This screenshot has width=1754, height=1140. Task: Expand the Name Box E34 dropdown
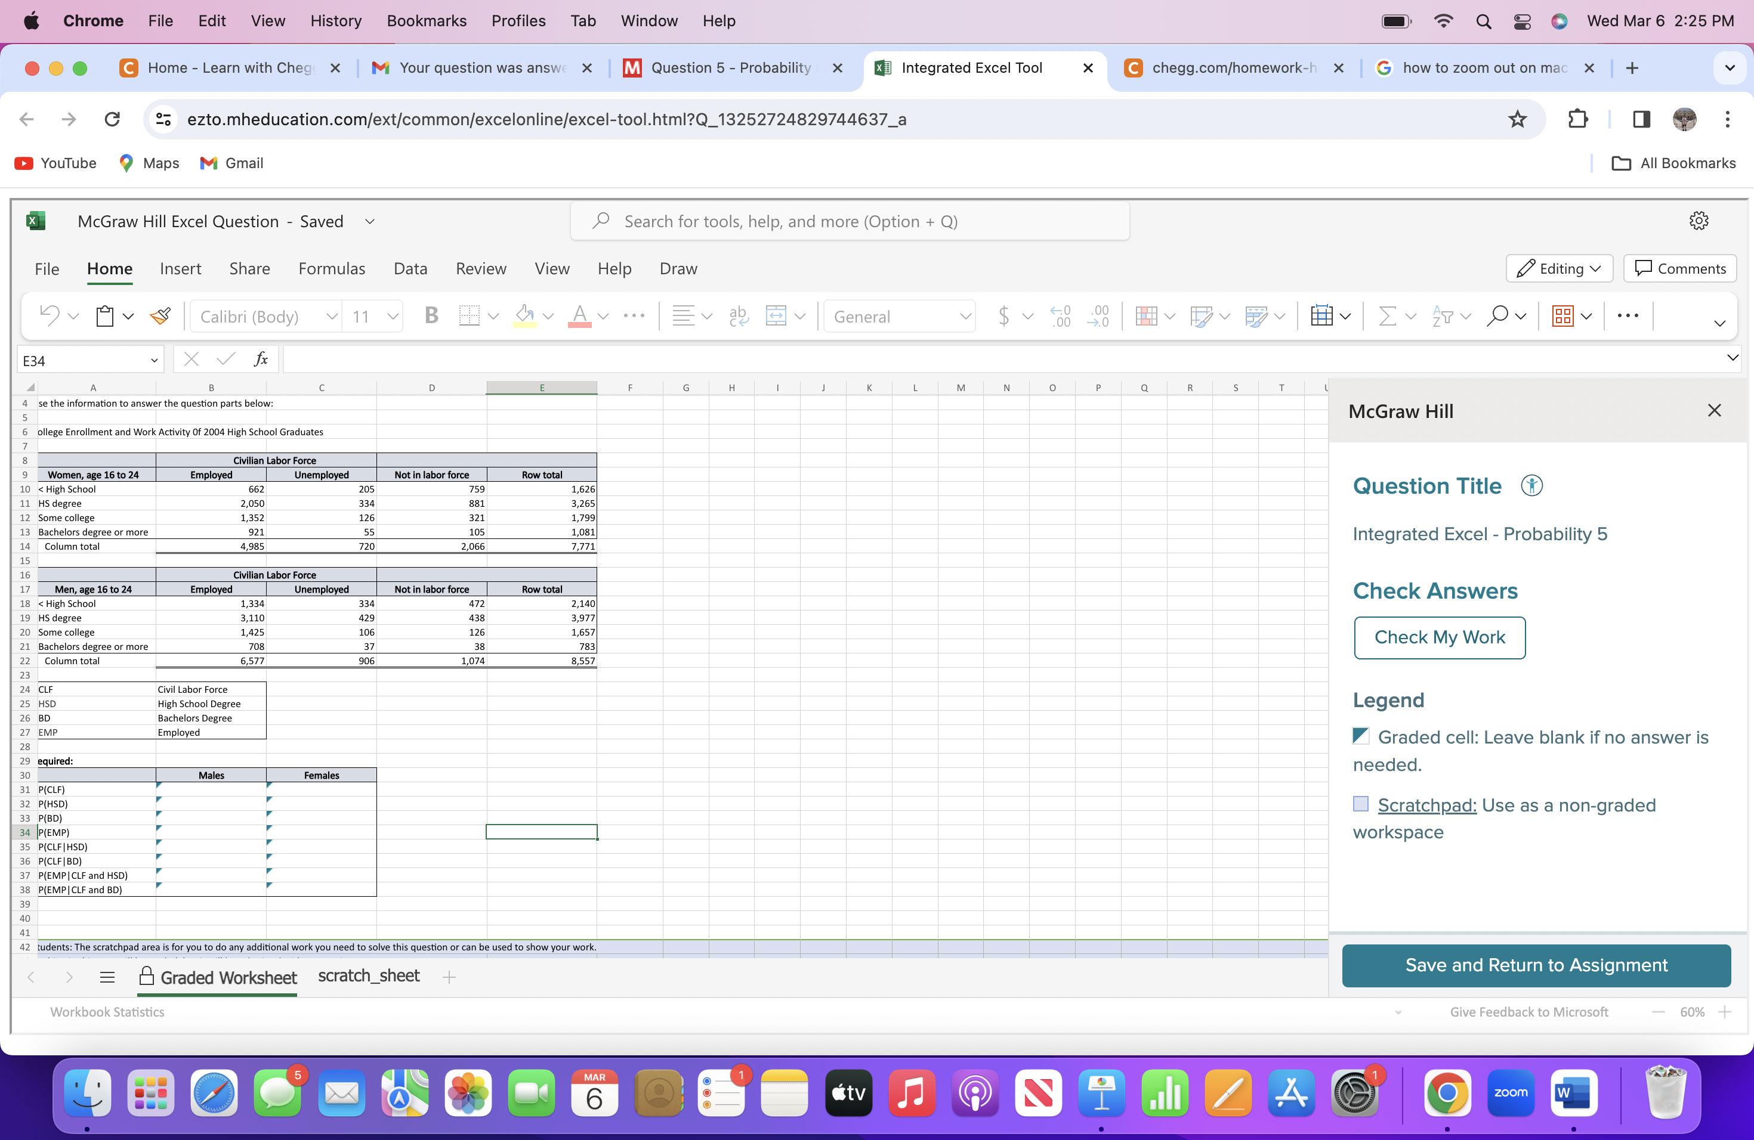point(154,360)
